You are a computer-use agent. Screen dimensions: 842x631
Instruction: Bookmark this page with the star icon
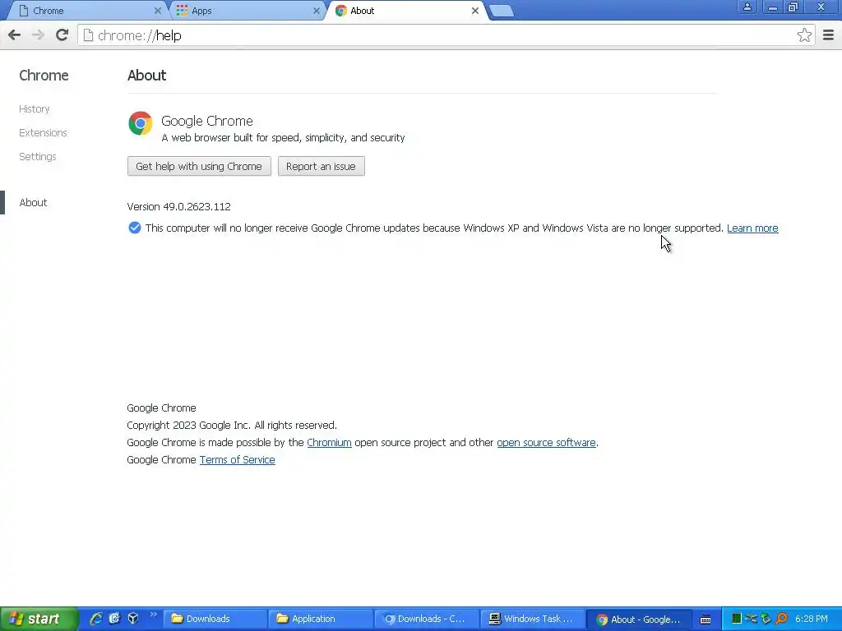coord(804,35)
